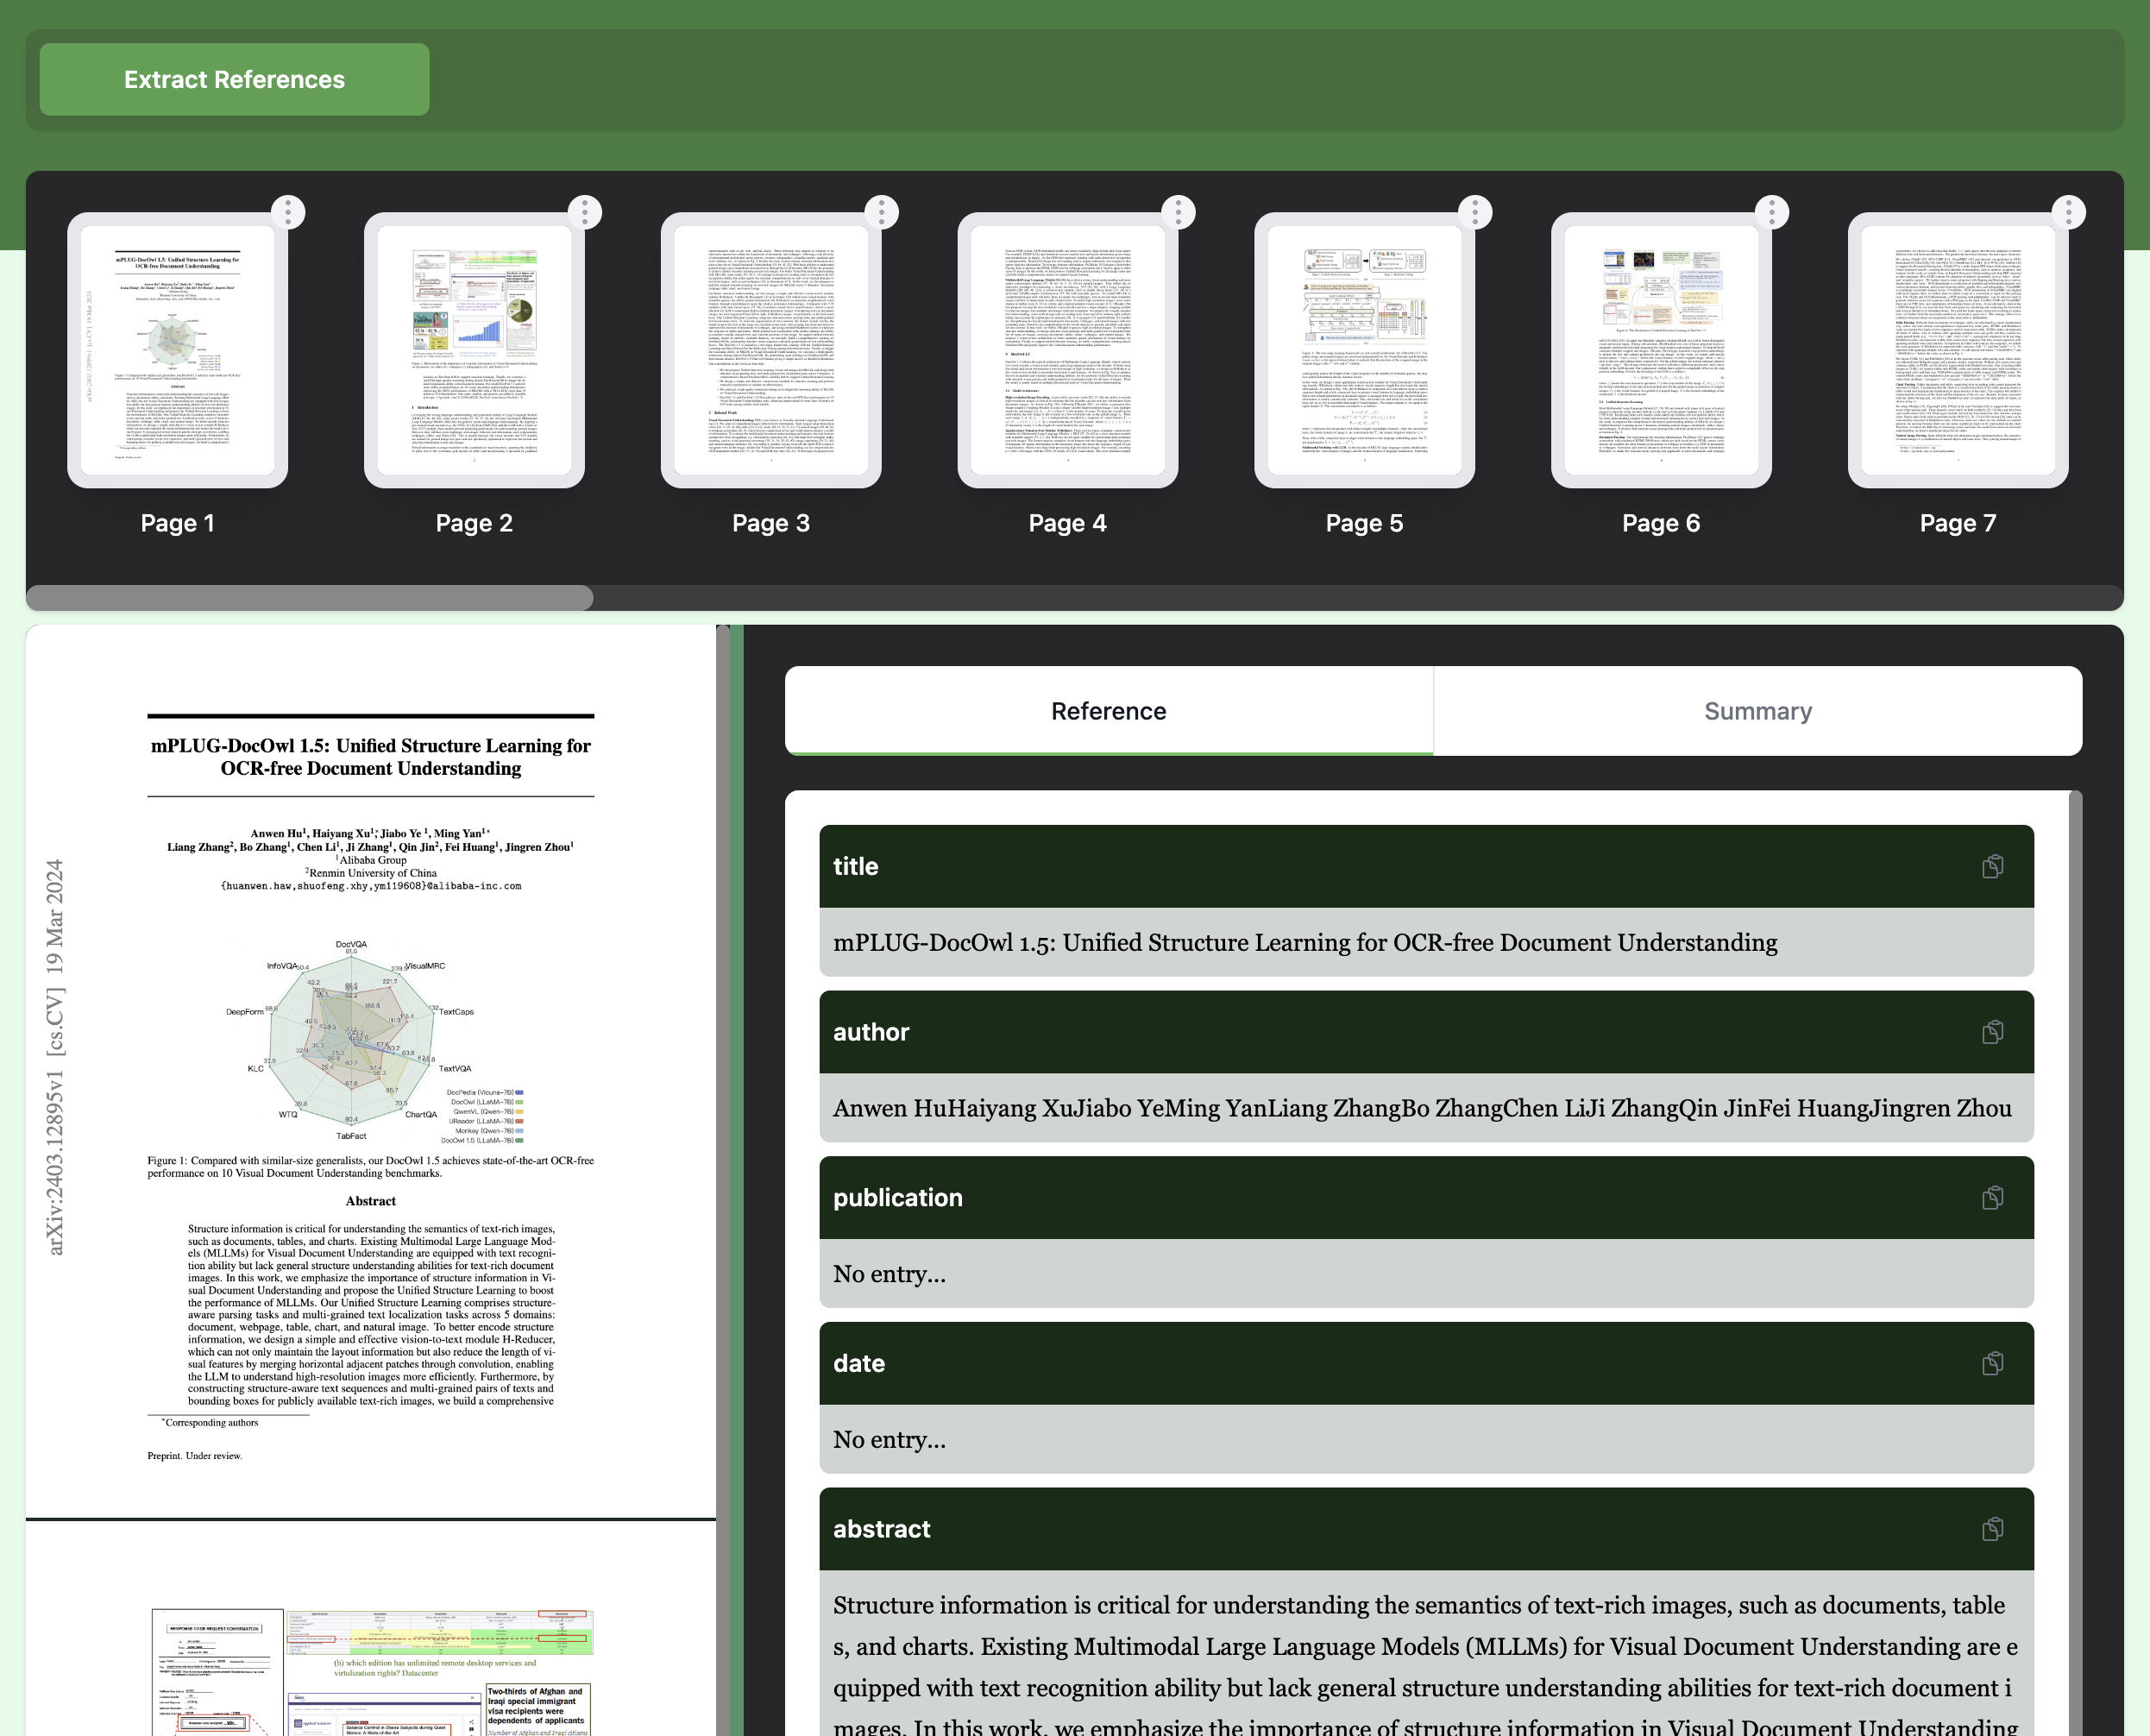2150x1736 pixels.
Task: Select the Page 3 thumbnail
Action: [770, 350]
